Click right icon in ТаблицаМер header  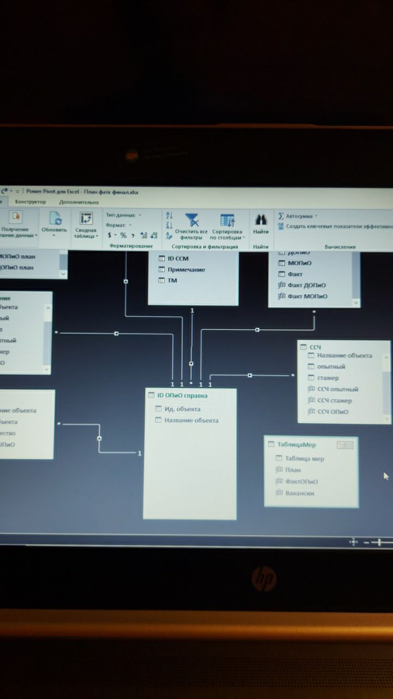[349, 445]
